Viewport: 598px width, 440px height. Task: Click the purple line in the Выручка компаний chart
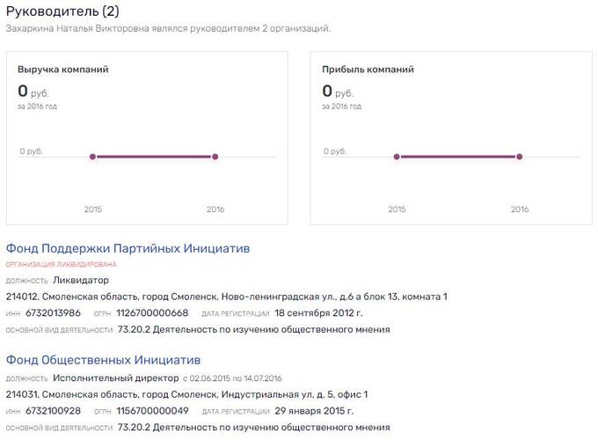[x=154, y=157]
